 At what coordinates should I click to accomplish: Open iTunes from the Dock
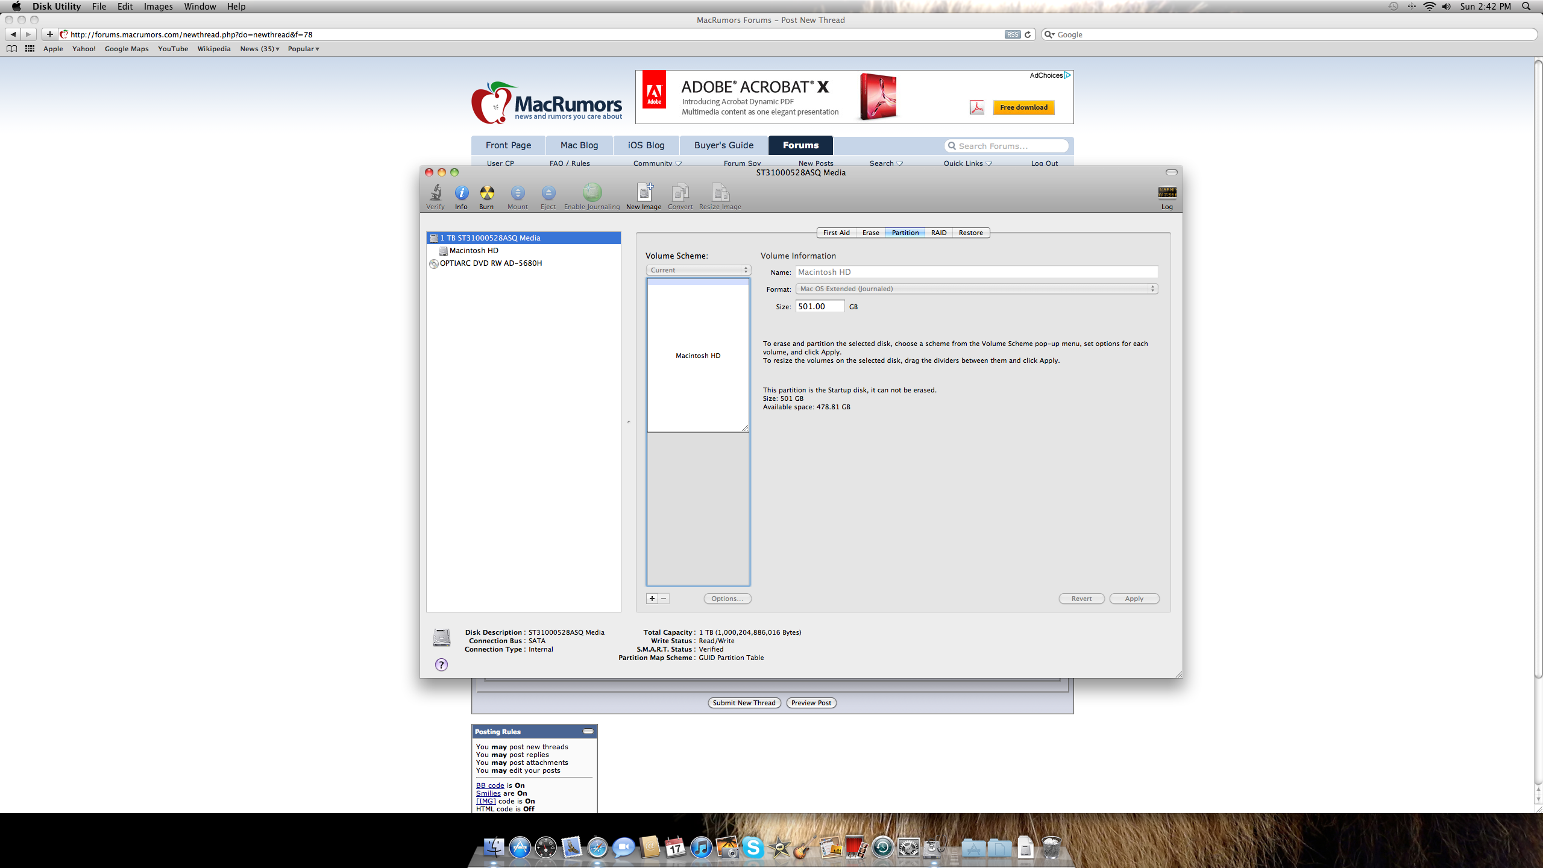tap(701, 848)
